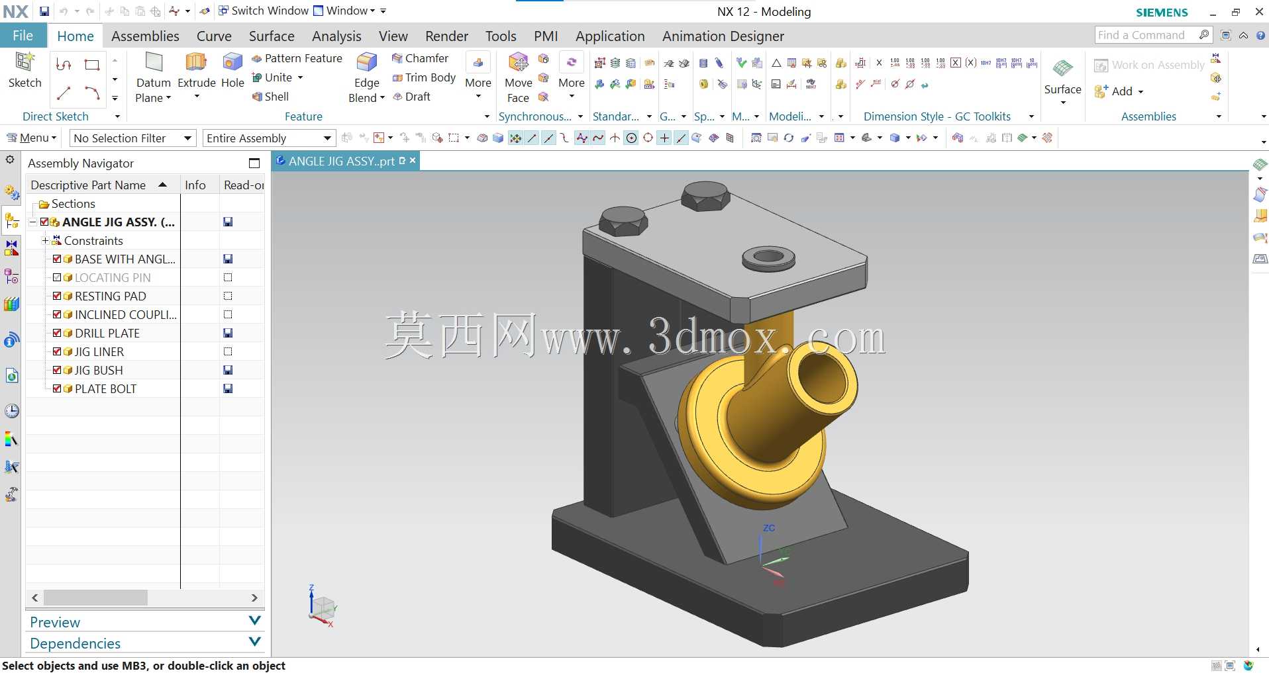Expand the Constraints tree node
This screenshot has height=673, width=1269.
click(45, 241)
